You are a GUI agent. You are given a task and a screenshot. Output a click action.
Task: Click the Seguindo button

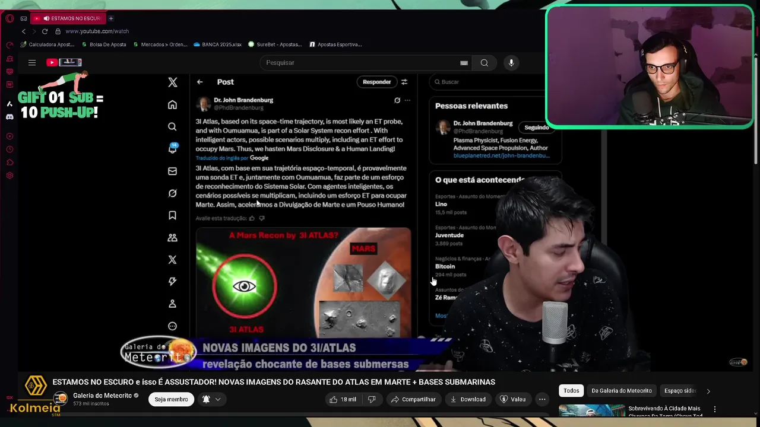point(536,128)
